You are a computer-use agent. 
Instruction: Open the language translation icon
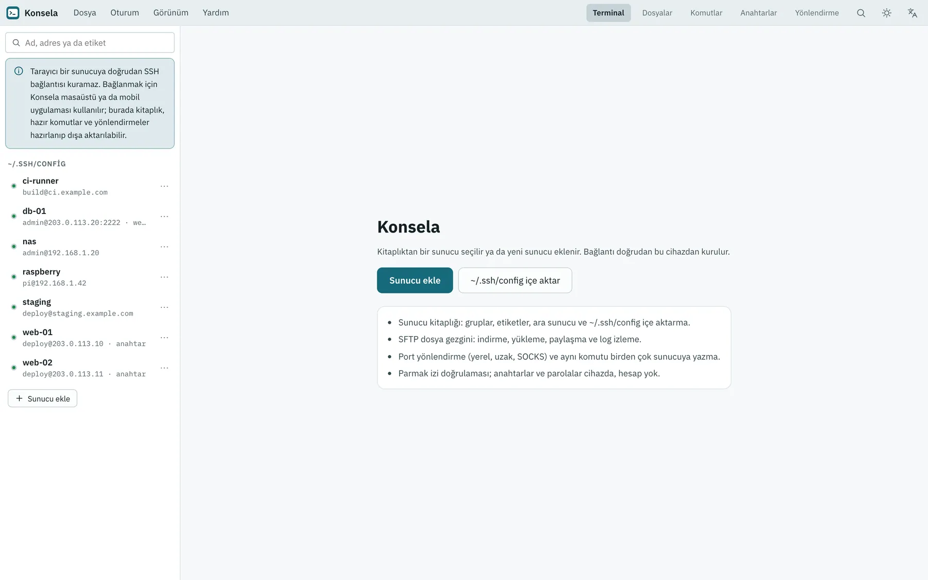tap(913, 13)
